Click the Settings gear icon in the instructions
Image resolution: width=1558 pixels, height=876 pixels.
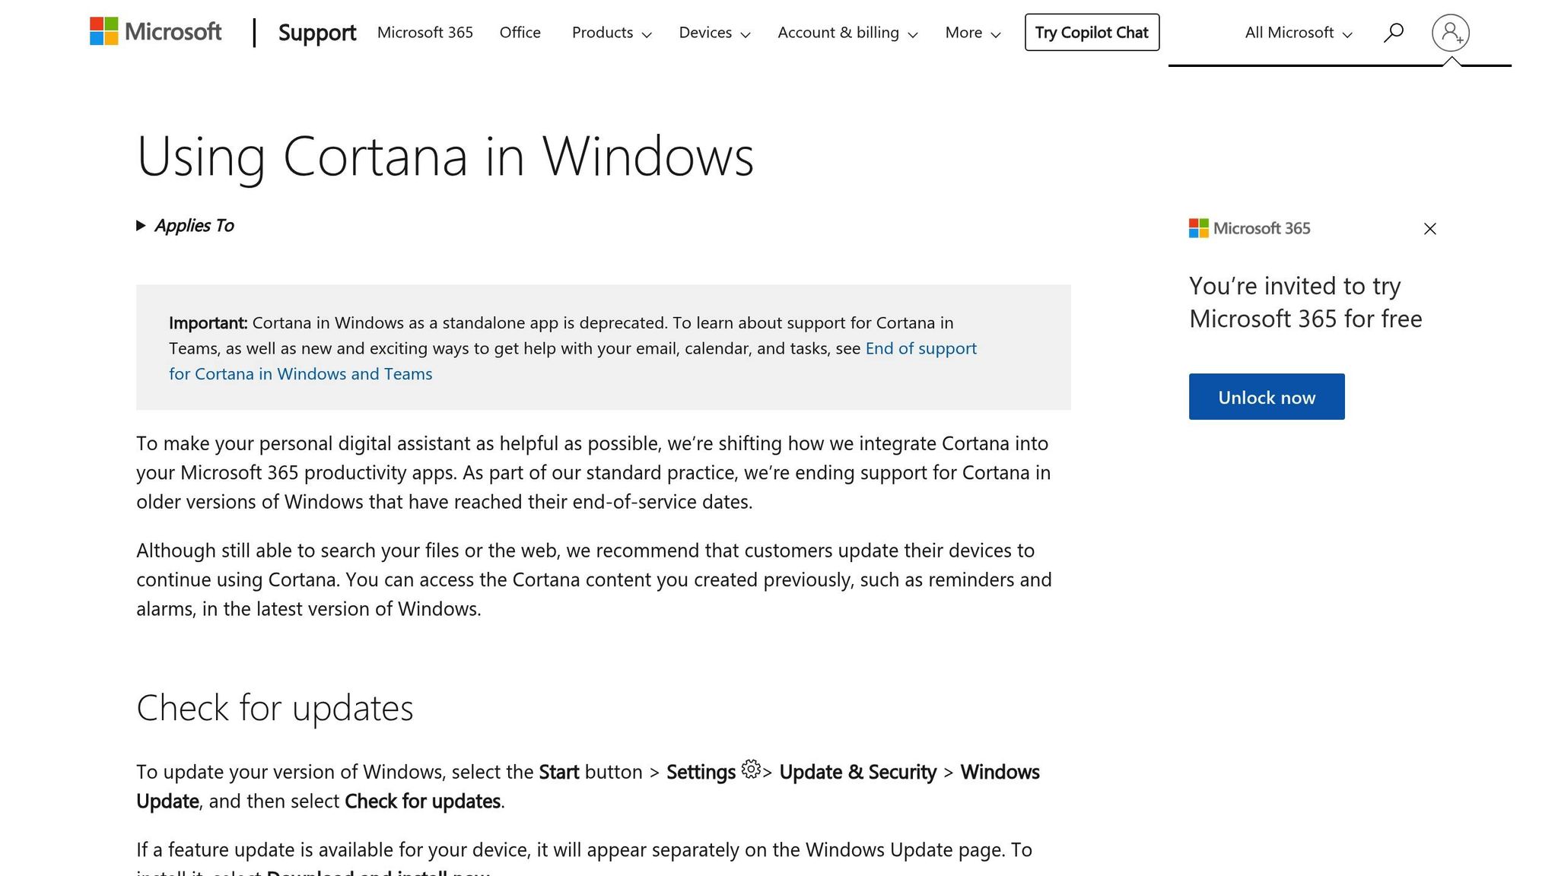(x=752, y=771)
